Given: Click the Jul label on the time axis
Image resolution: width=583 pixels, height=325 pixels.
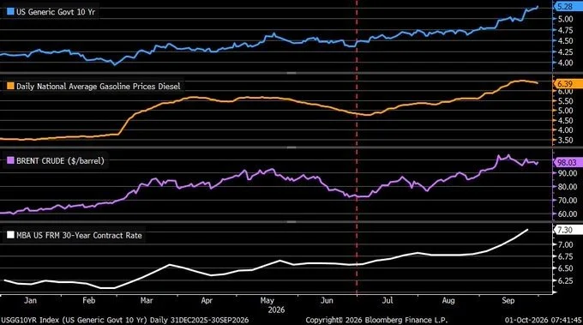Looking at the screenshot, I should (388, 300).
